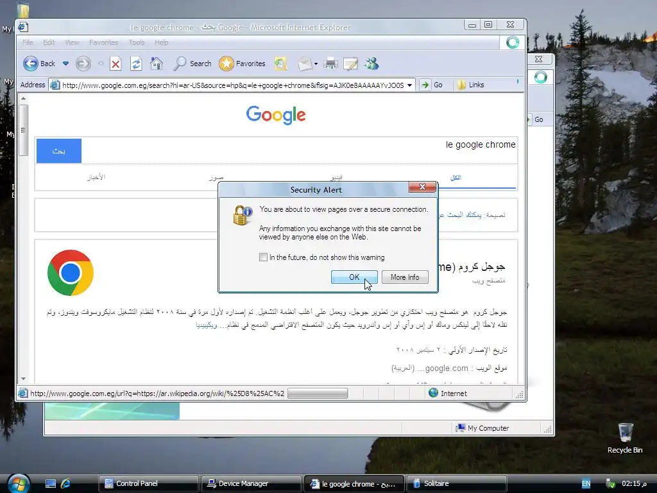Open the Favorites menu

[x=103, y=42]
